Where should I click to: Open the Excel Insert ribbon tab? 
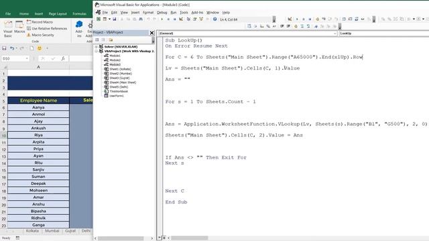[x=39, y=13]
